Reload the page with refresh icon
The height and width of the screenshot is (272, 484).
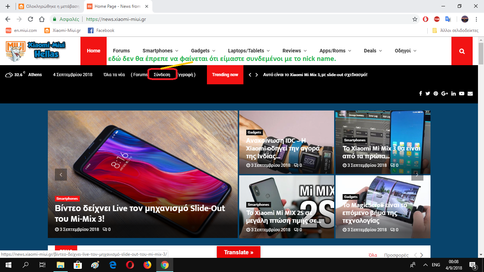(30, 19)
